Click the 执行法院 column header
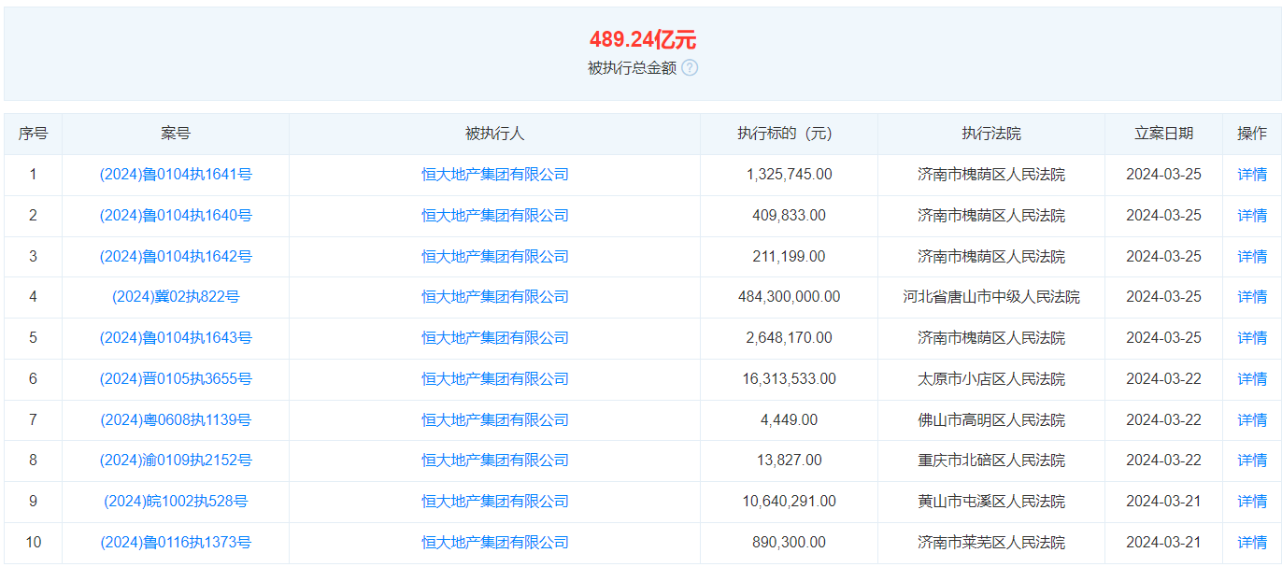1282x567 pixels. click(991, 134)
